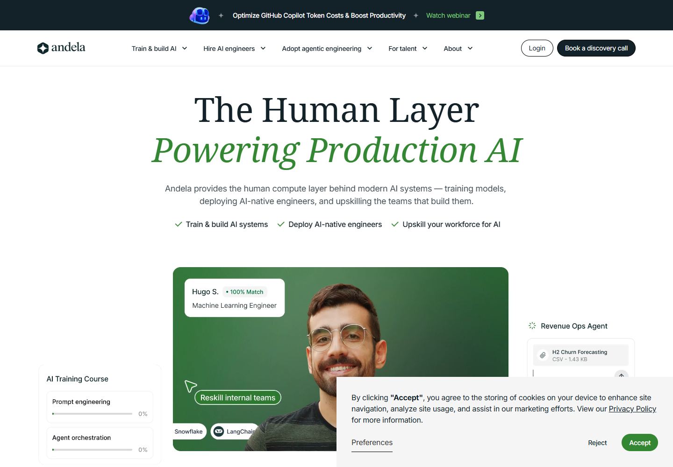Screen dimensions: 673x467
Task: Click the 100% Match badge
Action: pyautogui.click(x=244, y=292)
